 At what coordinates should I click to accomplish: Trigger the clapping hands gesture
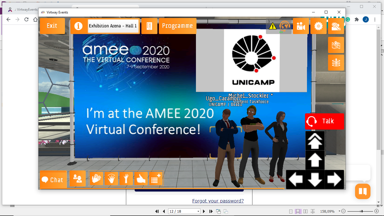pos(97,179)
